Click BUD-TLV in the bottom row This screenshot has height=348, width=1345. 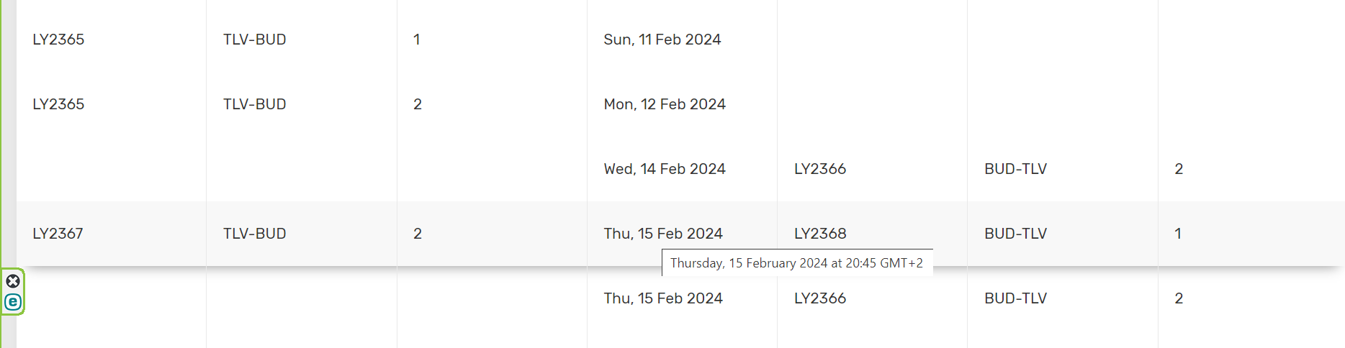pos(1015,298)
